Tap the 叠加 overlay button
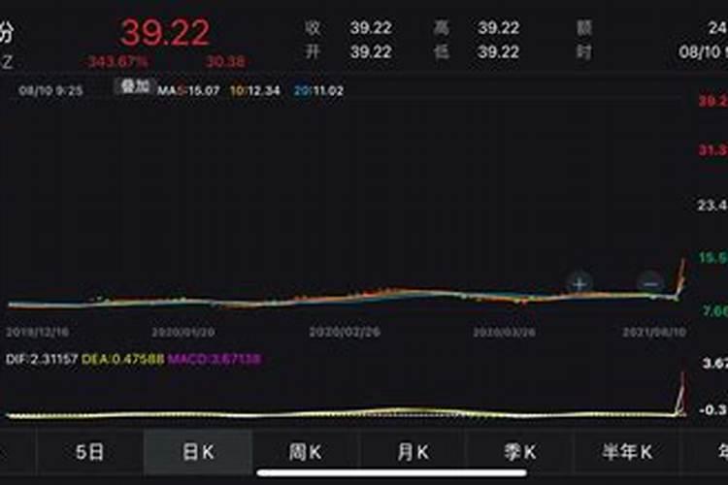 point(134,86)
